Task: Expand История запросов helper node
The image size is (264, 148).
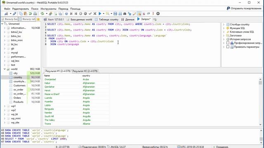Action: tap(224, 39)
